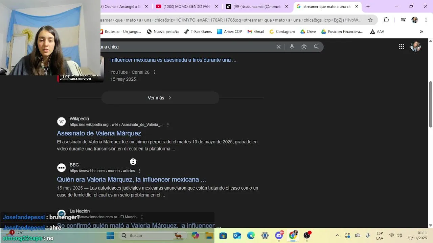Image resolution: width=433 pixels, height=243 pixels.
Task: Open the Brutes.io bookmark
Action: click(121, 31)
